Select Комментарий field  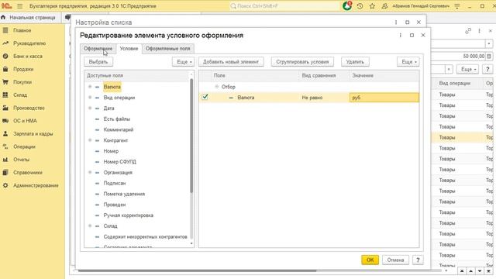click(x=119, y=129)
